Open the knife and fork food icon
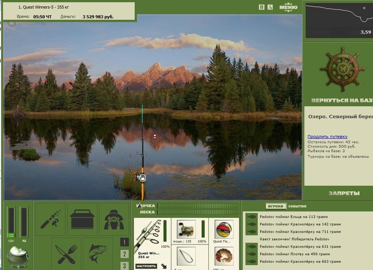373x270 pixels. tap(66, 254)
